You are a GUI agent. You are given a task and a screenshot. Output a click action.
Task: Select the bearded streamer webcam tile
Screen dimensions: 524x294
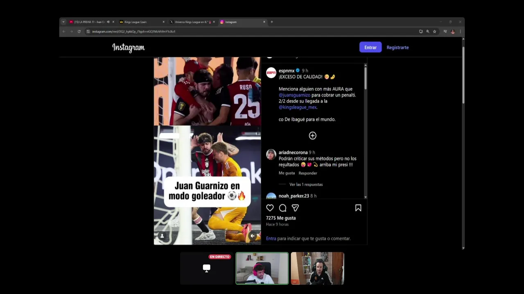pyautogui.click(x=317, y=268)
